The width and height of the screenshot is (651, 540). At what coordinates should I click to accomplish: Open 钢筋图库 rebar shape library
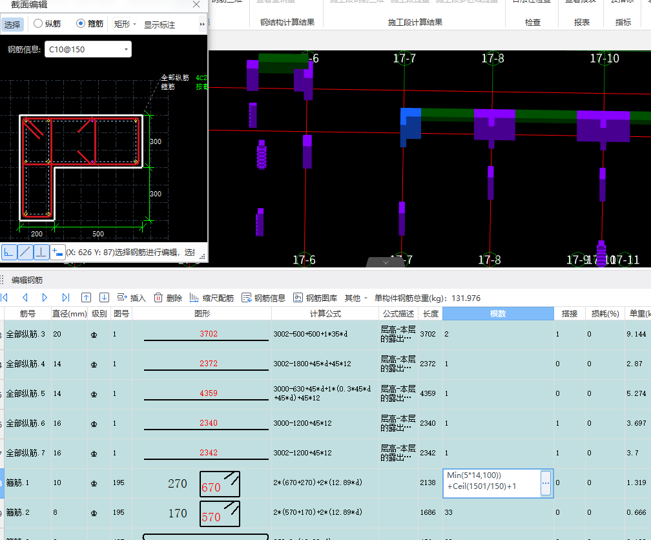click(x=315, y=298)
